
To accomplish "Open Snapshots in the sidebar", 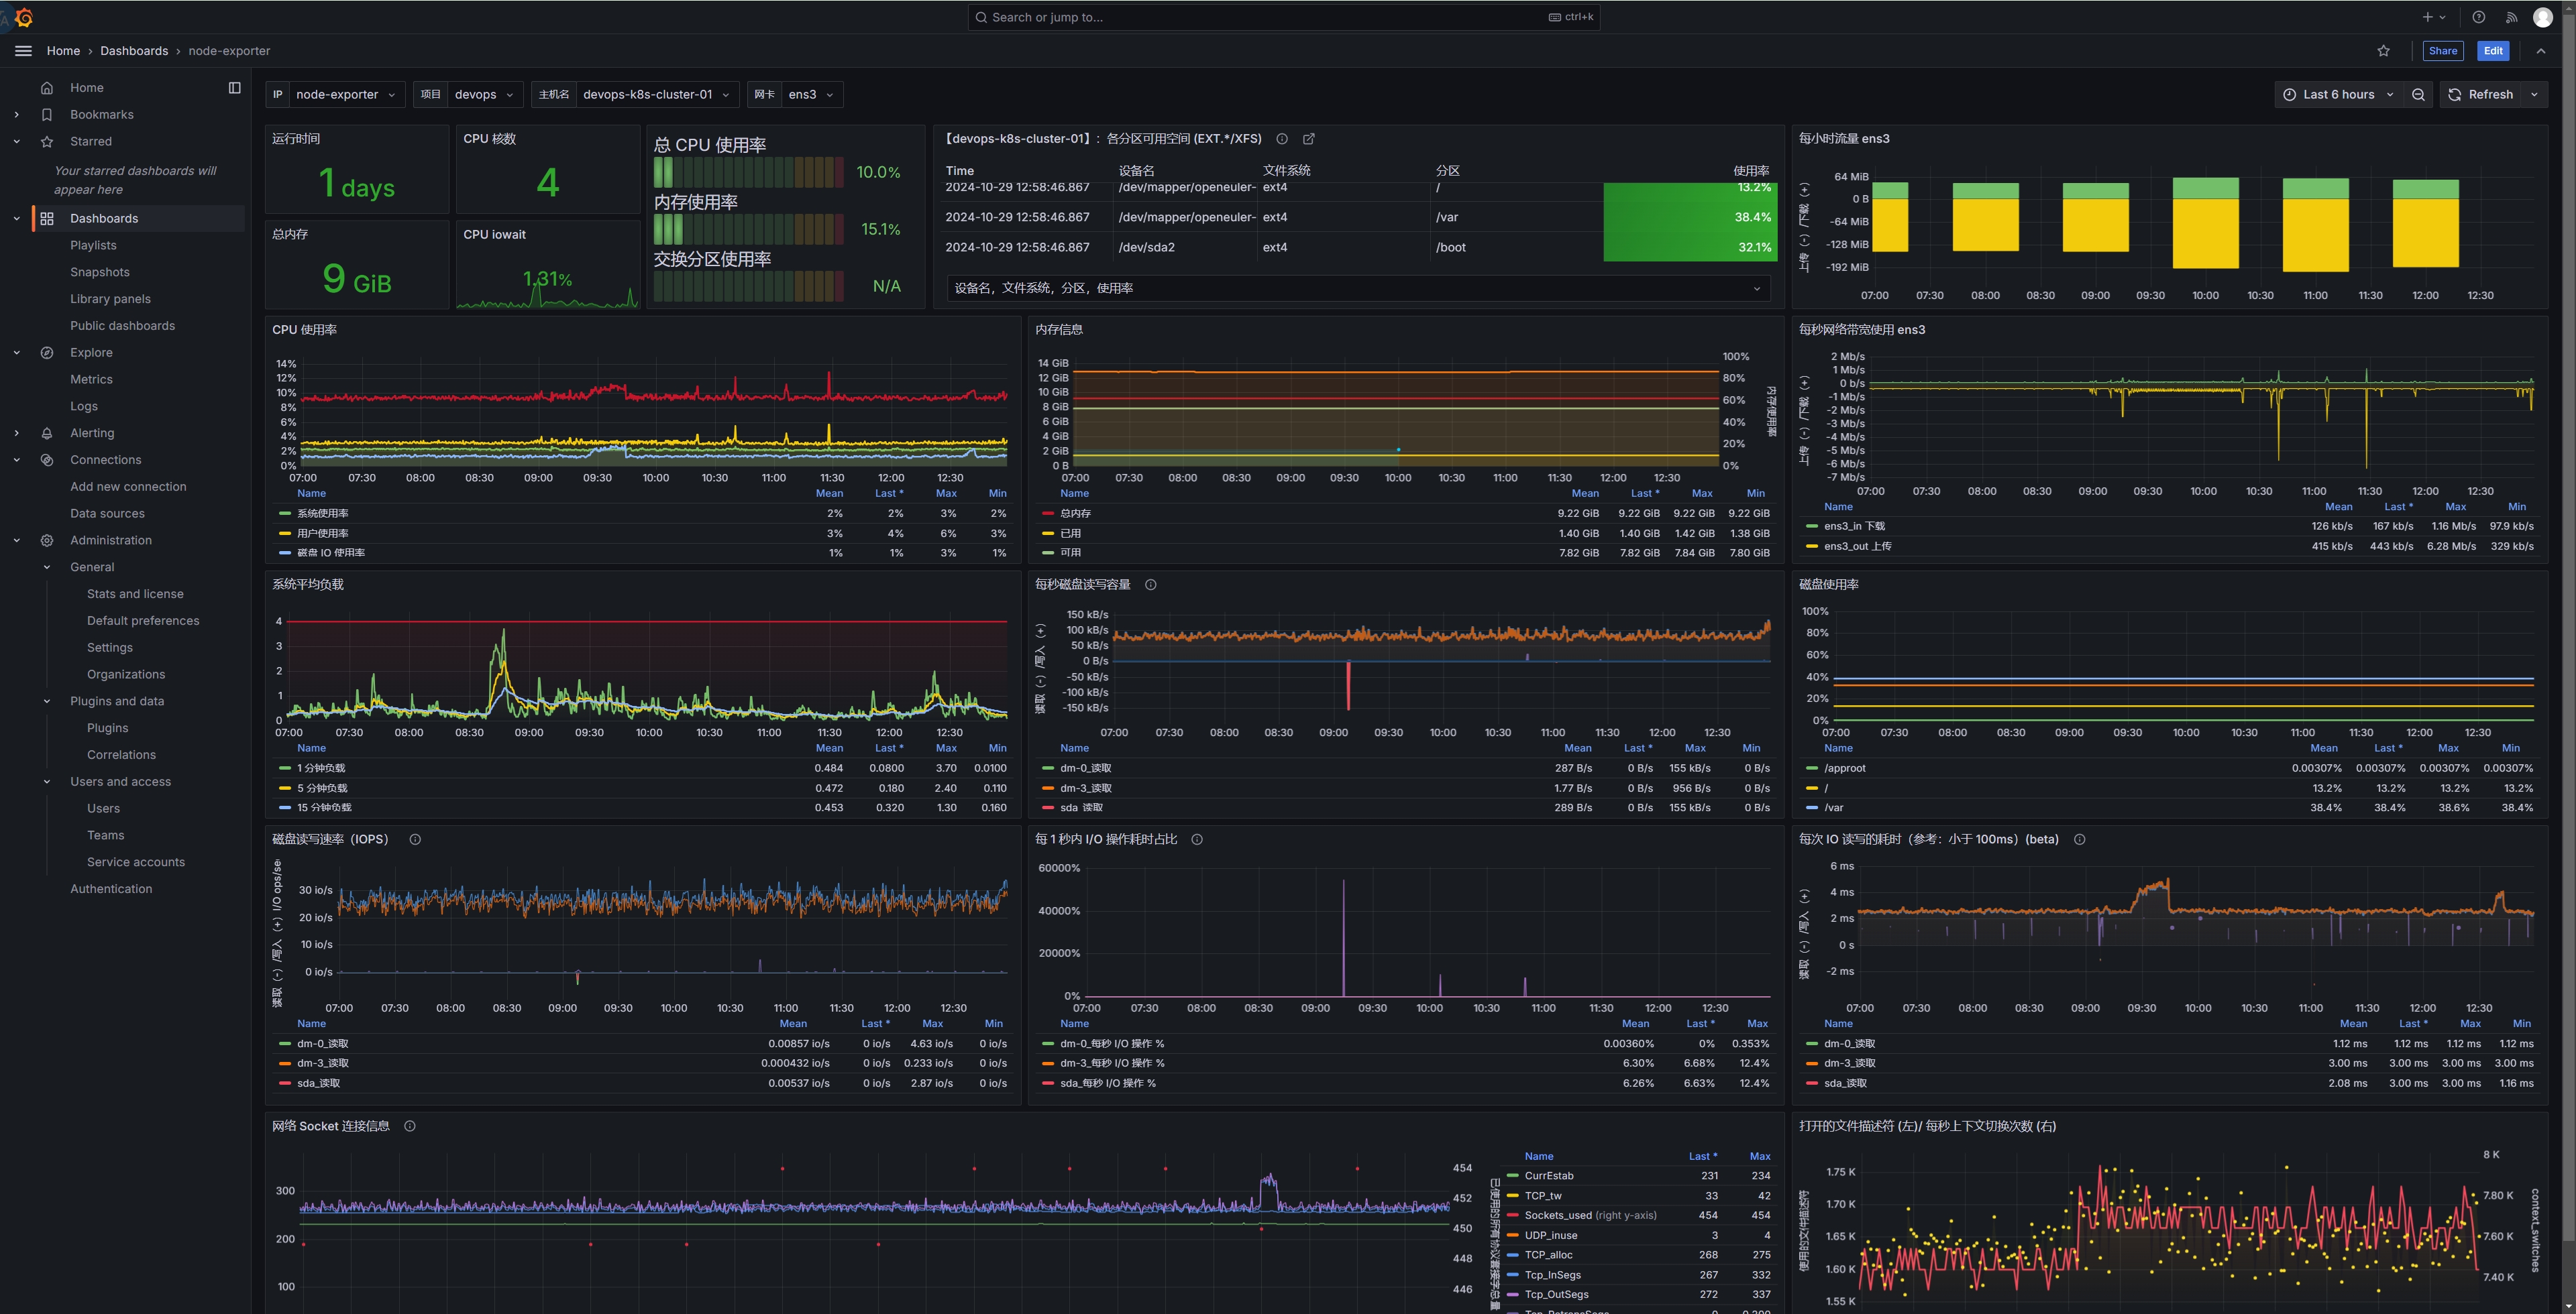I will coord(100,272).
